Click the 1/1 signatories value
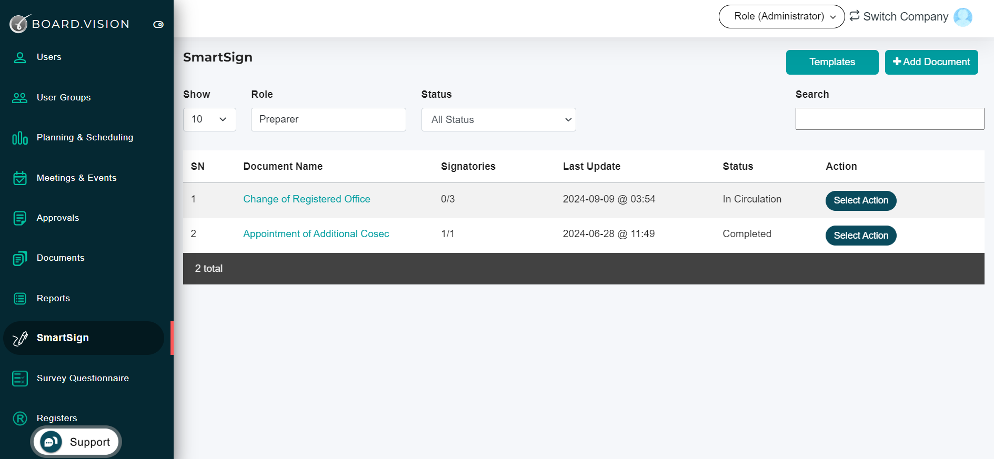994x459 pixels. tap(448, 234)
